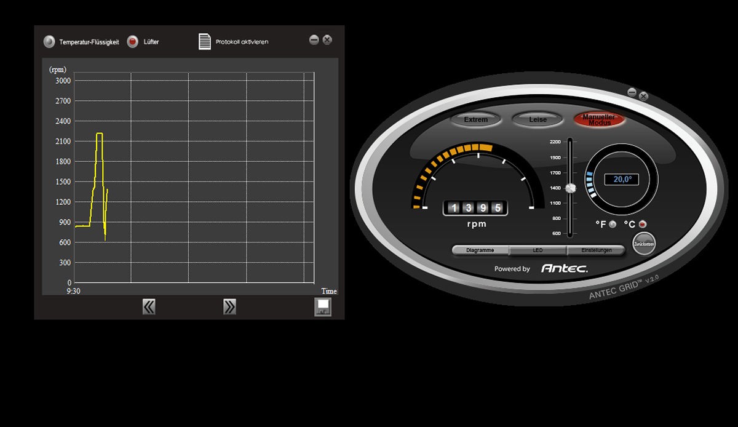Click the fan speed slider handle
Viewport: 738px width, 427px height.
(571, 188)
